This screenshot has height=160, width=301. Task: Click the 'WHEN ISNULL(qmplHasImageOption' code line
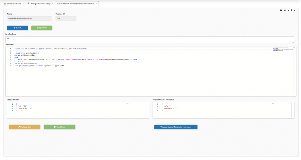tap(78, 59)
